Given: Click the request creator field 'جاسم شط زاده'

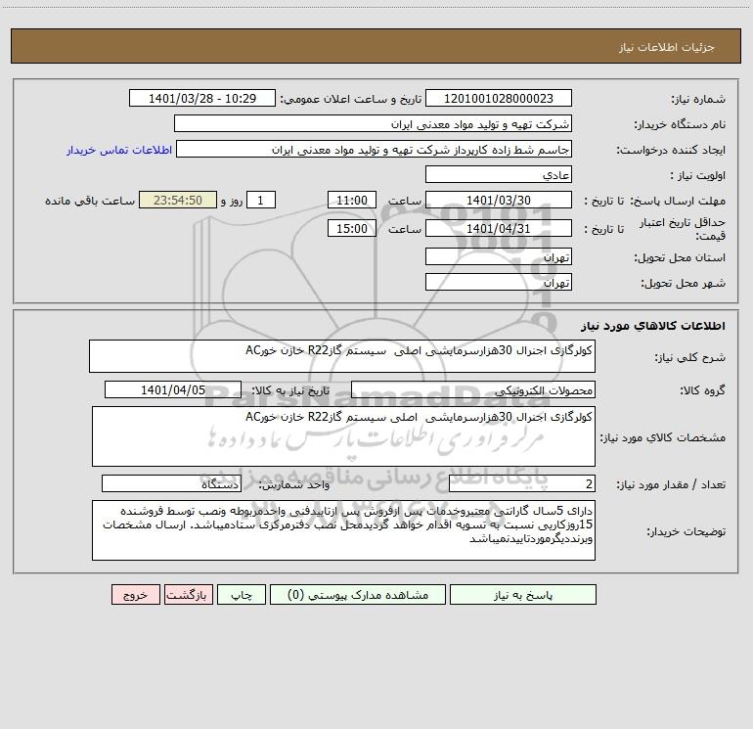Looking at the screenshot, I should (x=375, y=150).
